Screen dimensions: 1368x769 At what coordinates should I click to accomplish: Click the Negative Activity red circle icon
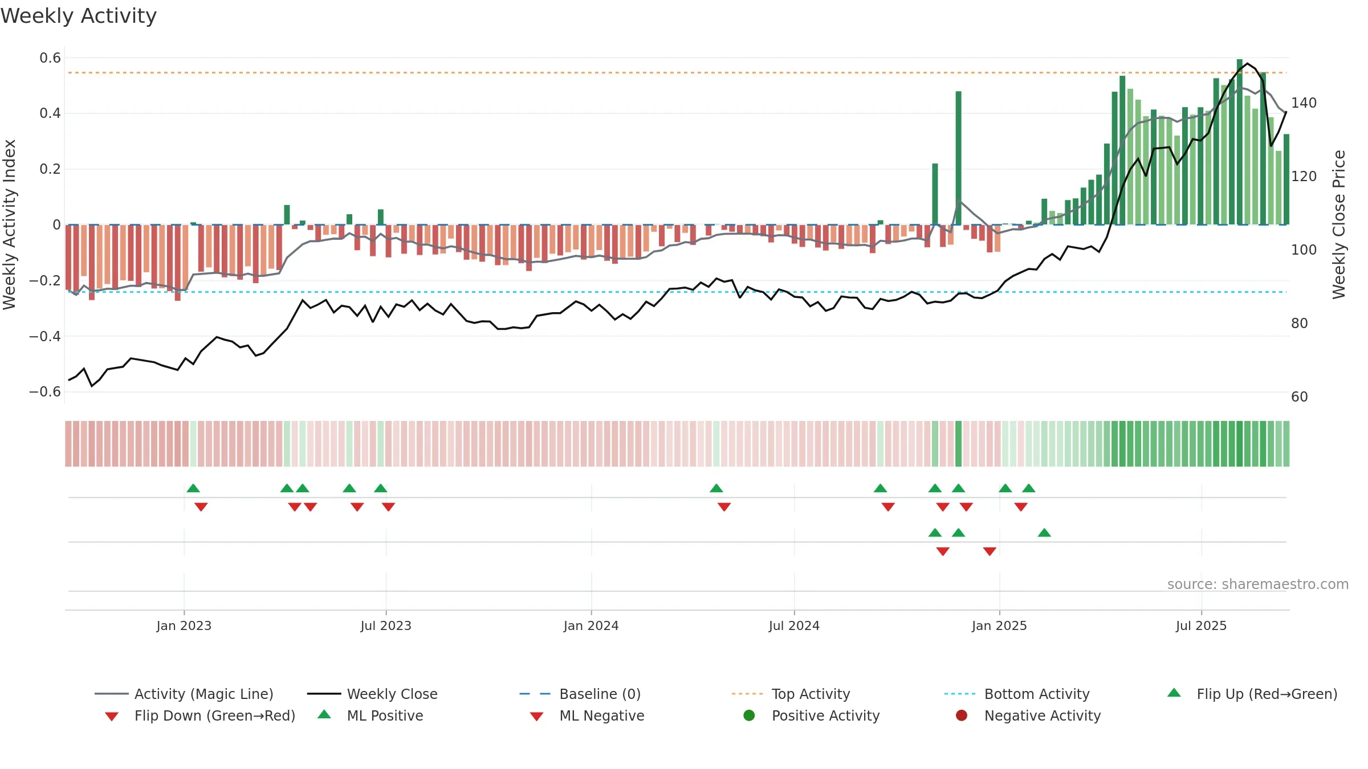point(962,715)
